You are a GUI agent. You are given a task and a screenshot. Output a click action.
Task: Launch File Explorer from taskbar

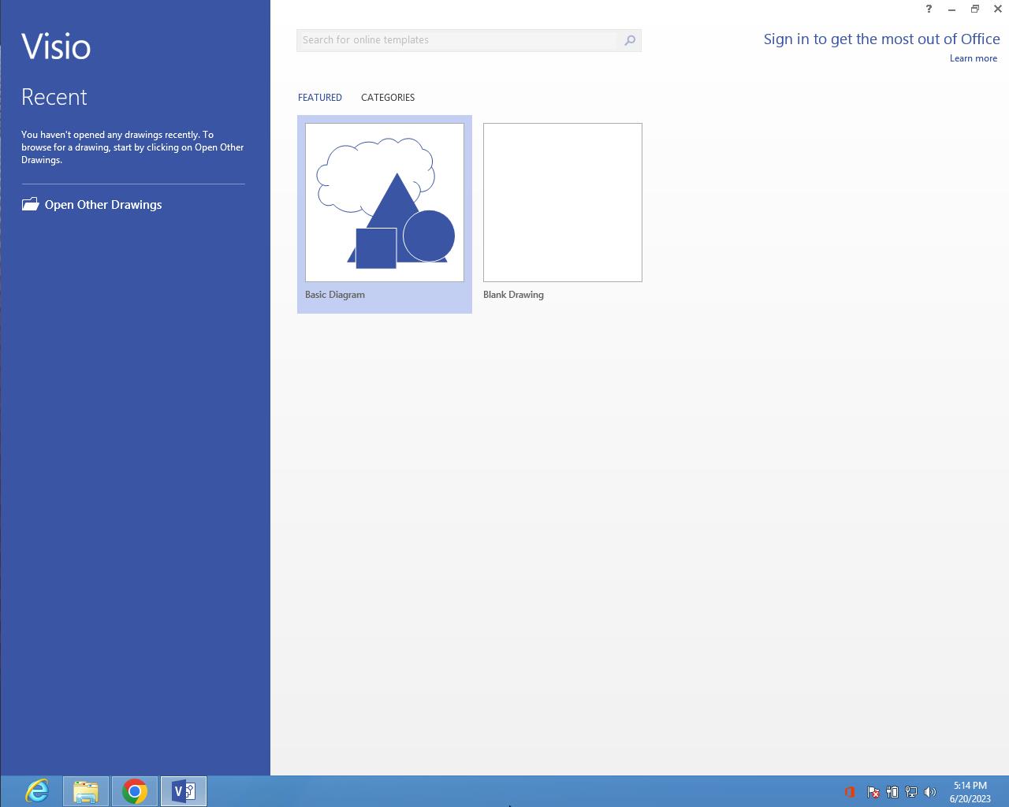click(x=86, y=790)
